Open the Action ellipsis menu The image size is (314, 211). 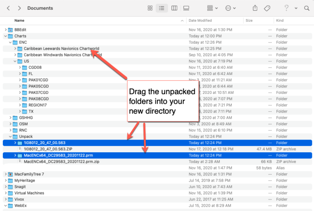(x=231, y=8)
